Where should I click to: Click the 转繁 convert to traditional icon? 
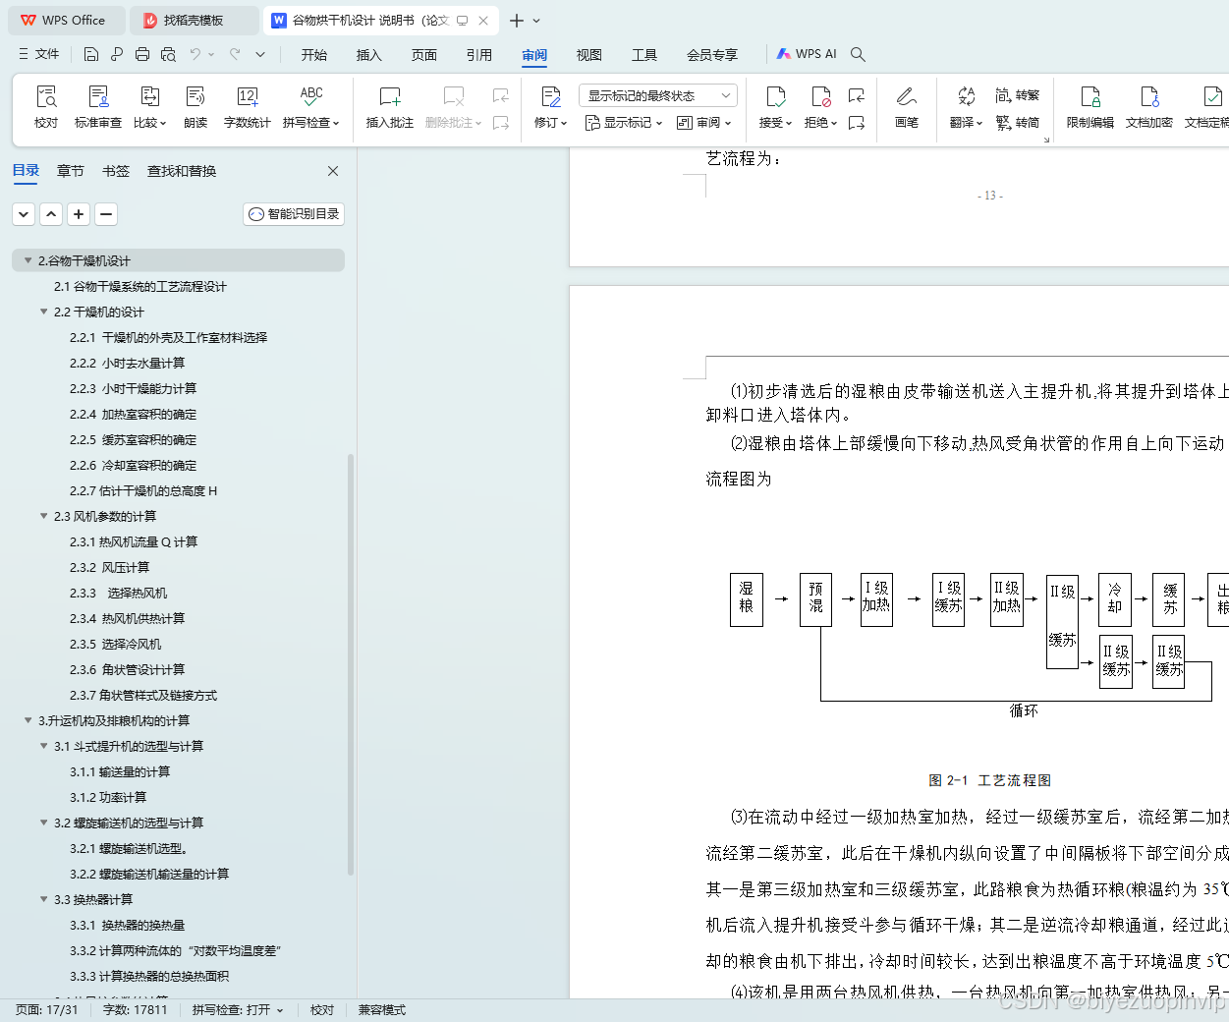(1018, 95)
